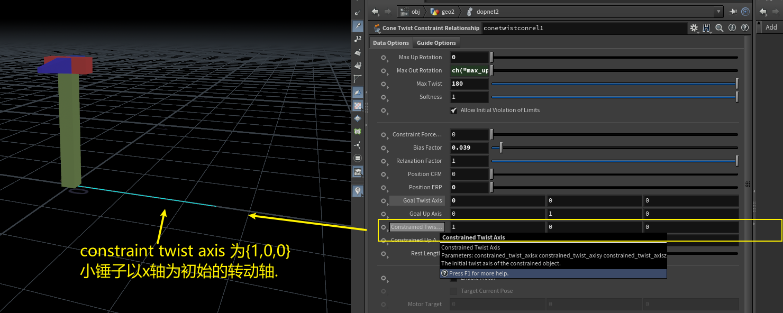Click the Add button
The width and height of the screenshot is (783, 313).
(x=771, y=27)
